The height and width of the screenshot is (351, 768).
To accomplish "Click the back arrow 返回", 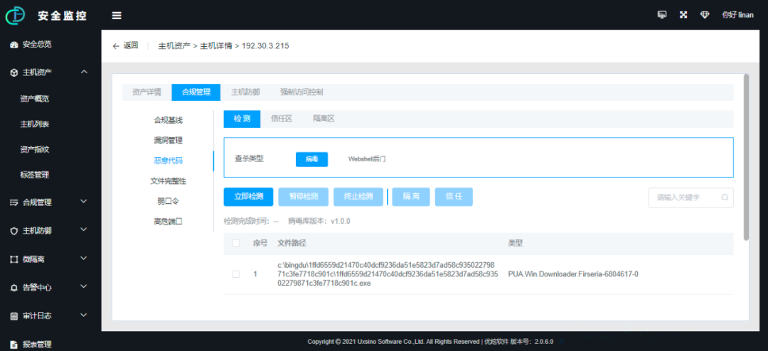I will tap(125, 45).
